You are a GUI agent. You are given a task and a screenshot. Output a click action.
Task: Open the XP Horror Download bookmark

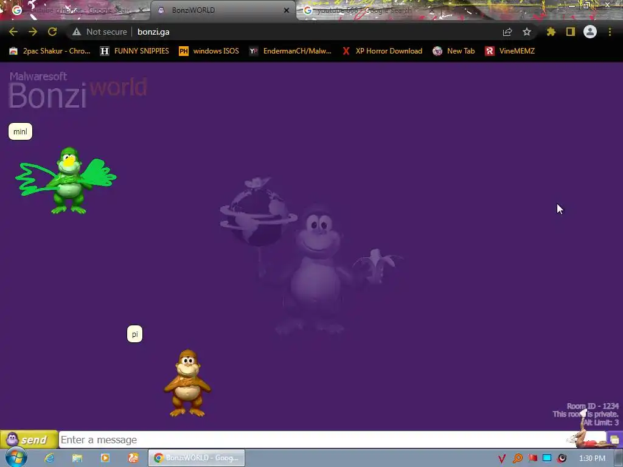click(382, 51)
